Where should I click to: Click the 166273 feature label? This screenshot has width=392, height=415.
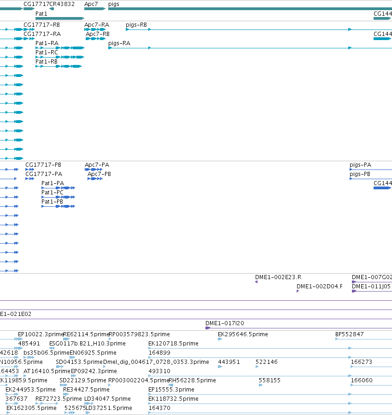(362, 362)
